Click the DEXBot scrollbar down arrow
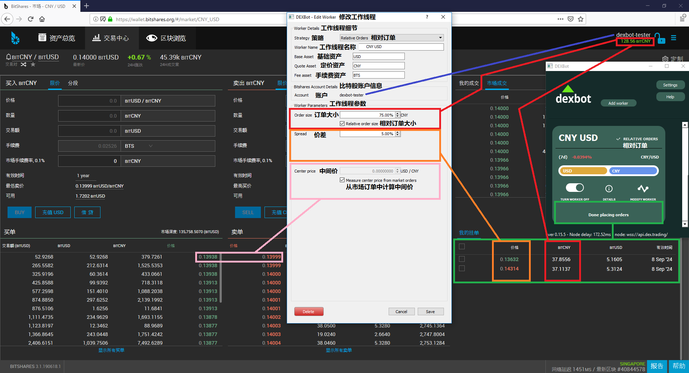The height and width of the screenshot is (373, 689). (x=685, y=224)
